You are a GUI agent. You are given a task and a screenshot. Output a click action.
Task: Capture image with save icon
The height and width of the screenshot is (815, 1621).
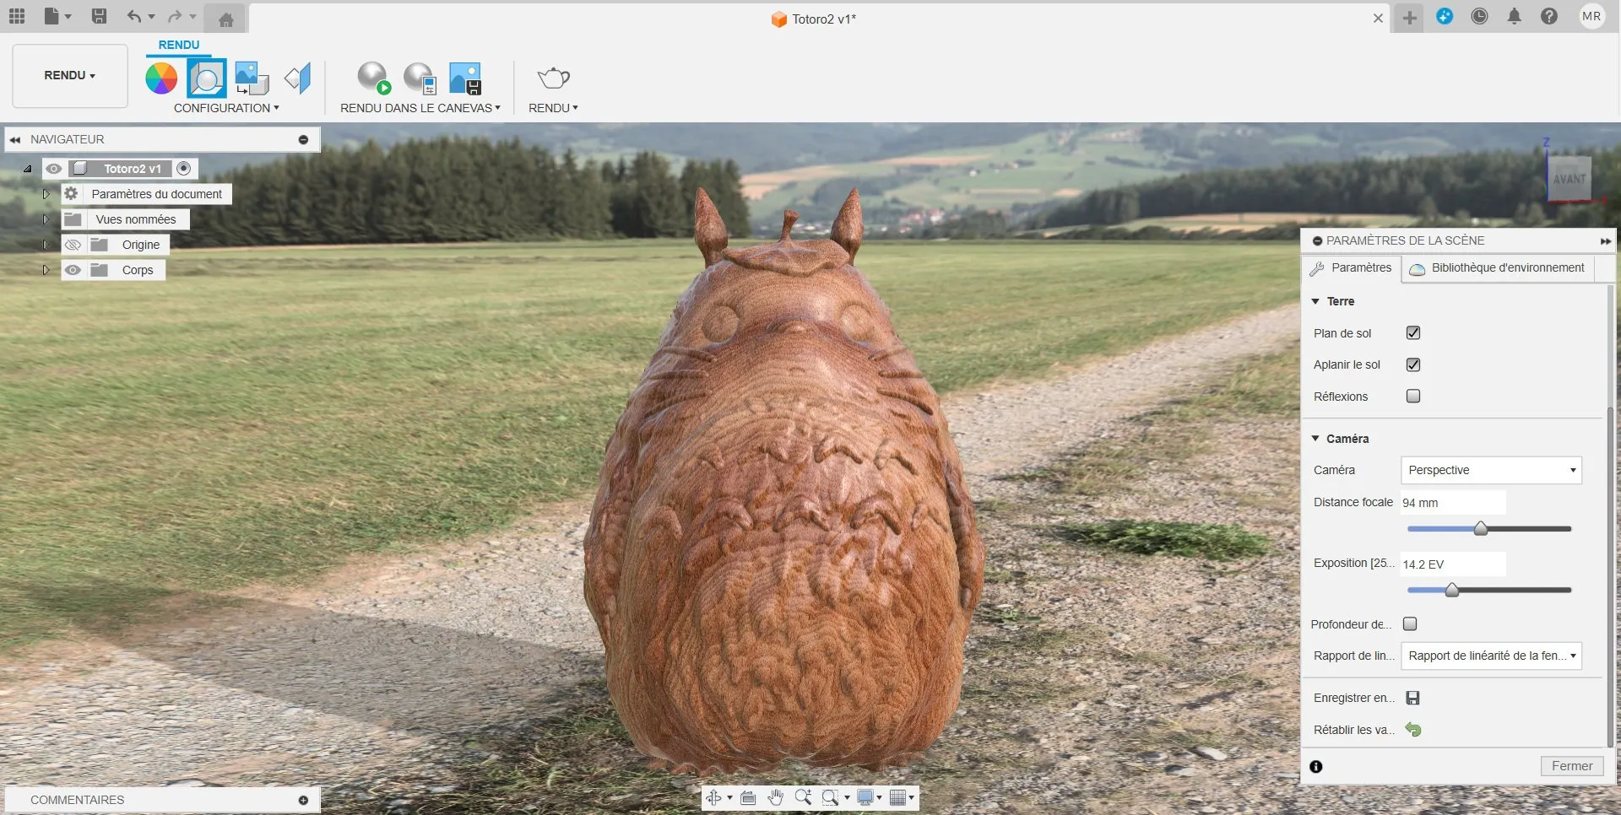point(465,78)
